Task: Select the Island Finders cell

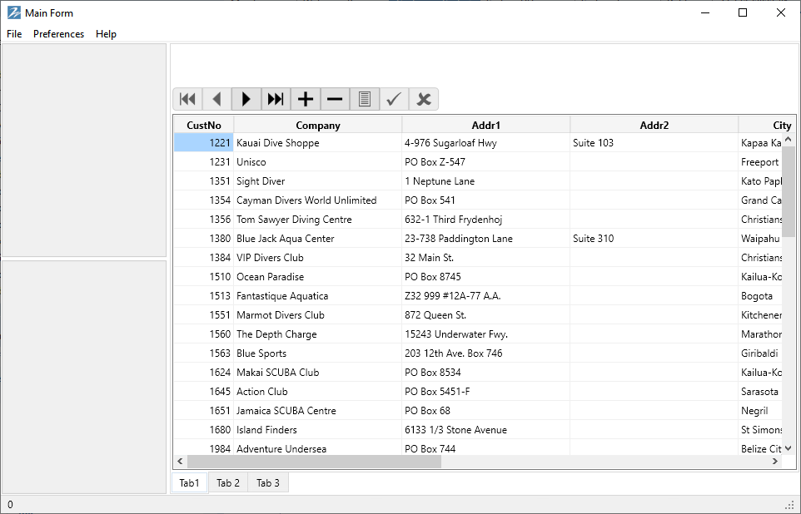Action: pyautogui.click(x=318, y=430)
